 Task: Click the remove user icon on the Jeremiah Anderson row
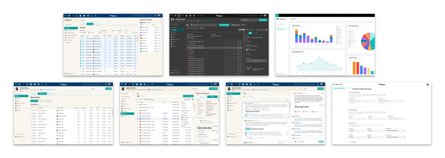pos(404,131)
